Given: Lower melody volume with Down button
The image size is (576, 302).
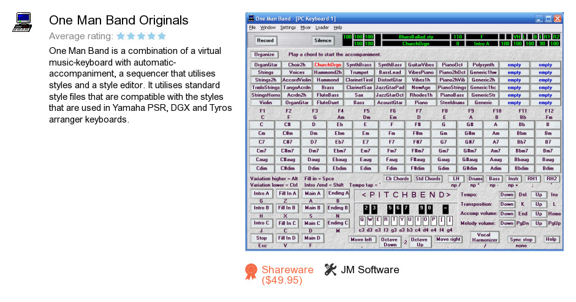Looking at the screenshot, I should coord(507,224).
